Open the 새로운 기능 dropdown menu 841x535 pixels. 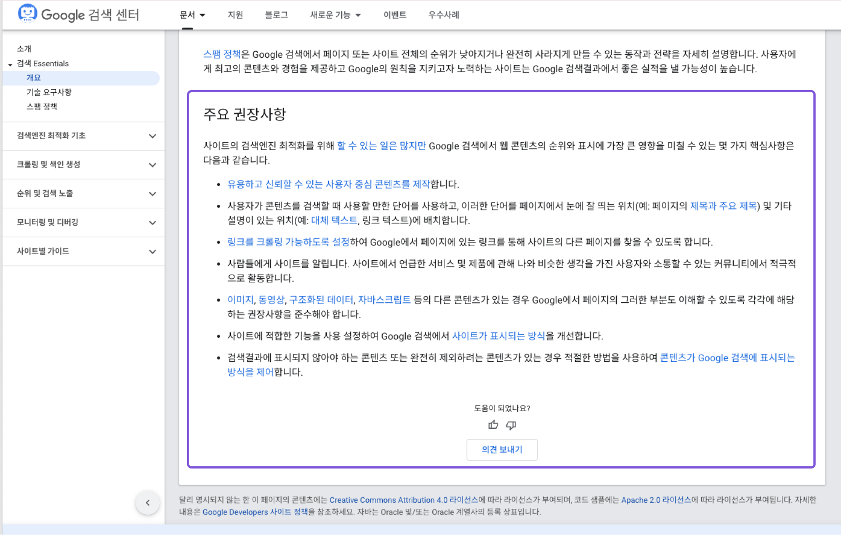[335, 15]
